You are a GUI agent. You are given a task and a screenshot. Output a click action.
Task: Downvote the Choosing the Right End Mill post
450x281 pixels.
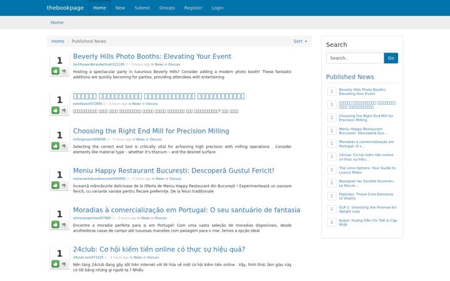pos(64,146)
